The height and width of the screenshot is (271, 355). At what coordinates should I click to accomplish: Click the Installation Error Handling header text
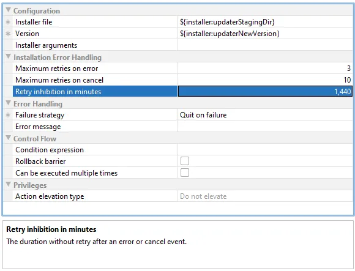58,58
